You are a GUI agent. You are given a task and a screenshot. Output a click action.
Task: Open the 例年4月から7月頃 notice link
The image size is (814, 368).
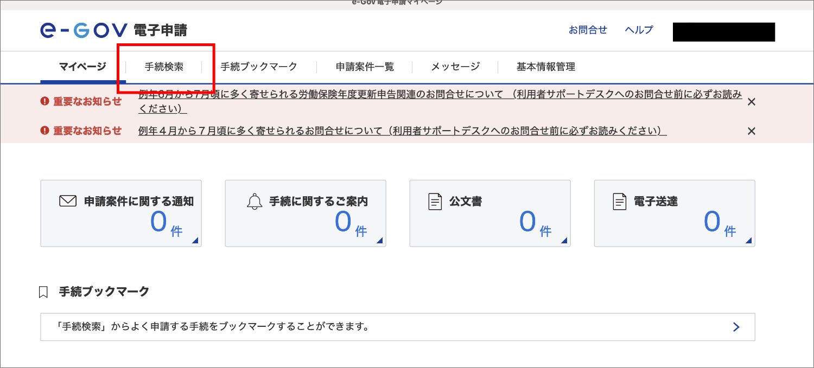[x=403, y=131]
